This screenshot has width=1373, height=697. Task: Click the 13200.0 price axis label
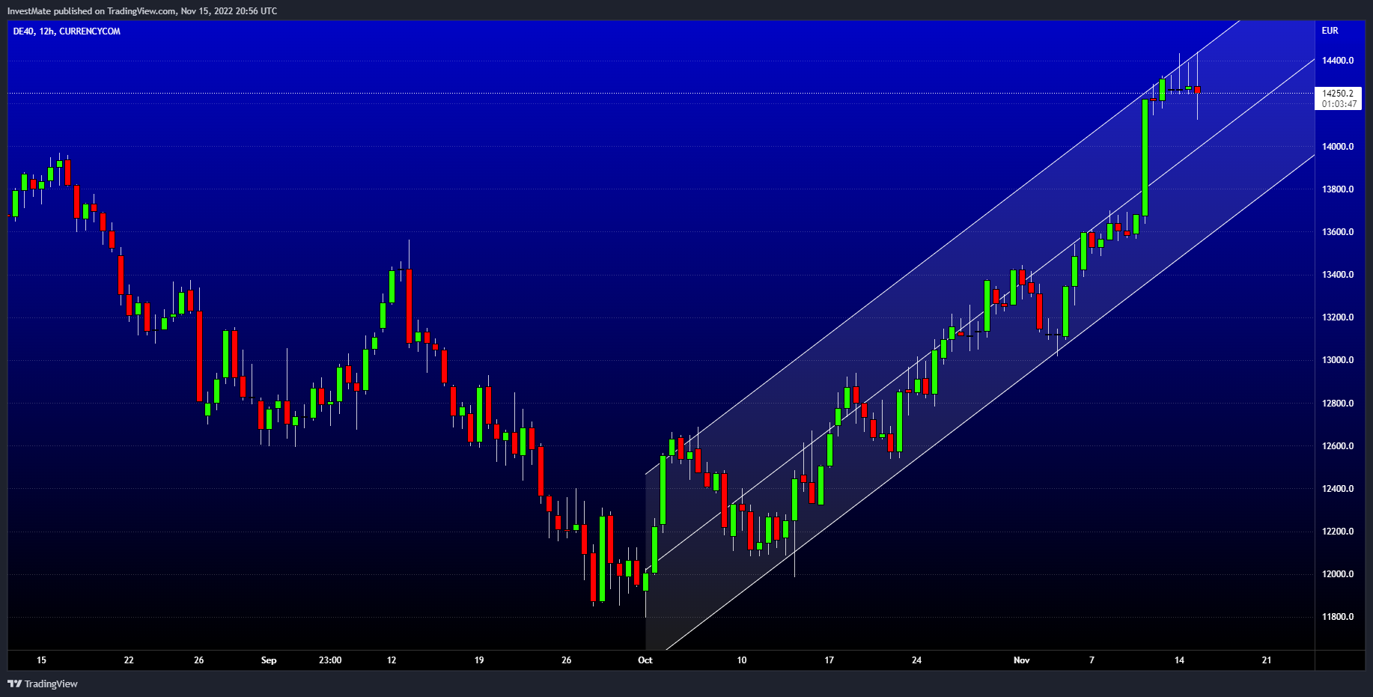[1338, 317]
